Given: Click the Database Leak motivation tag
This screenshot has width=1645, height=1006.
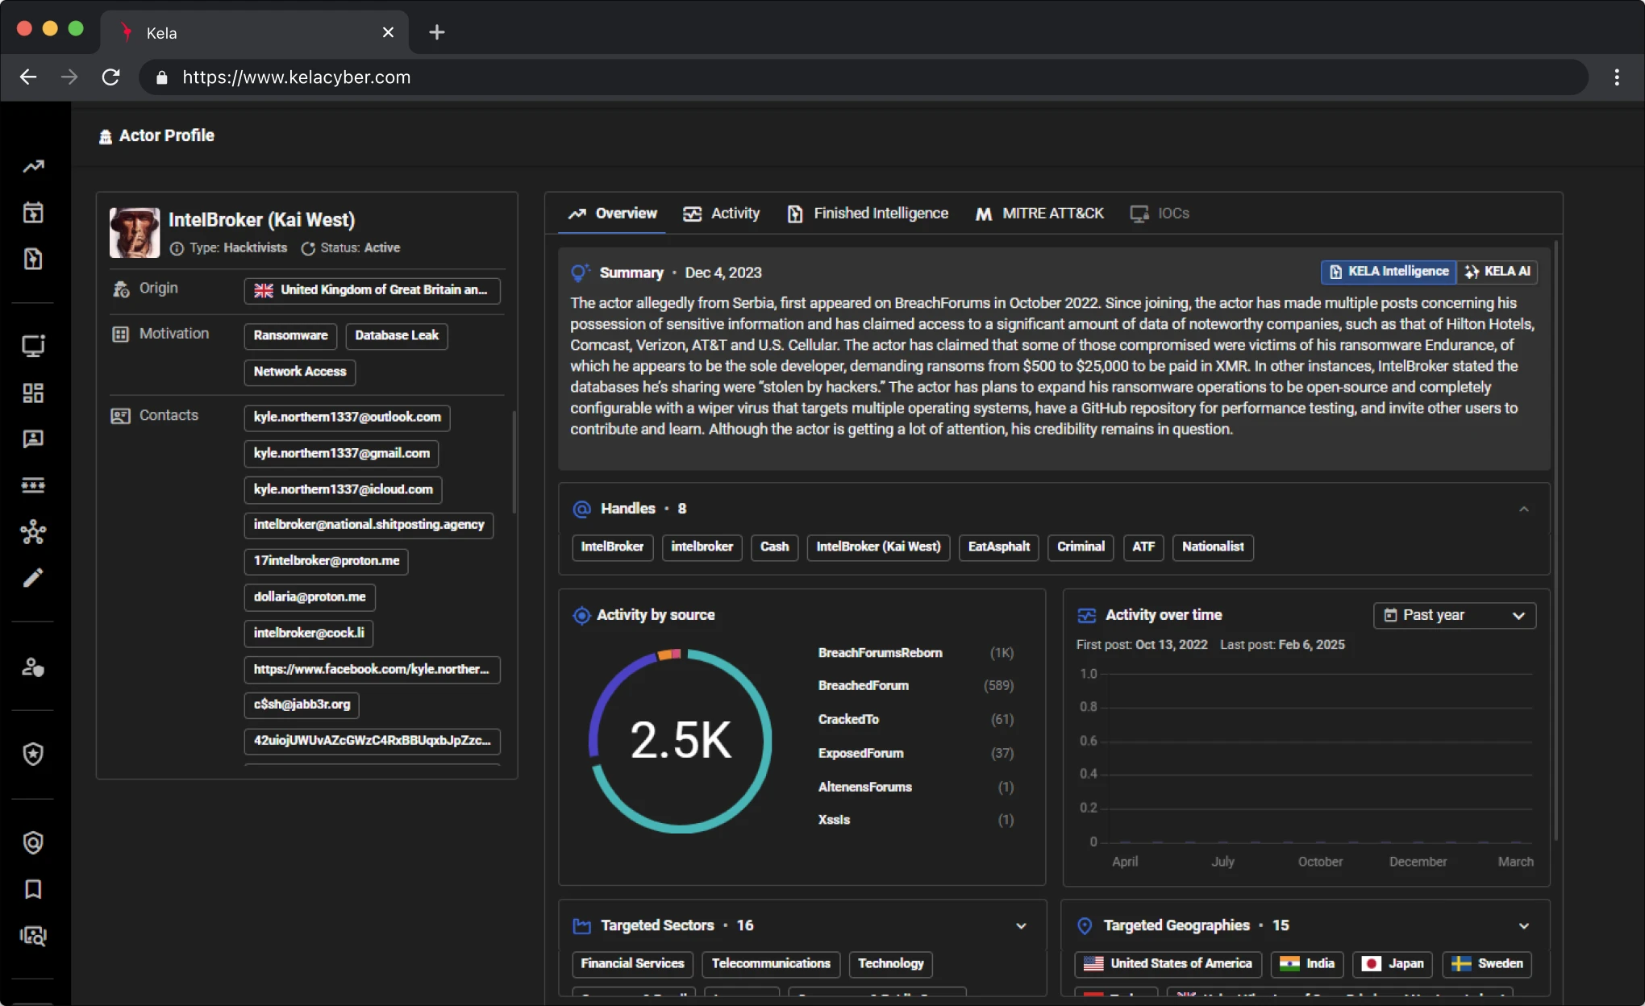Looking at the screenshot, I should (396, 335).
